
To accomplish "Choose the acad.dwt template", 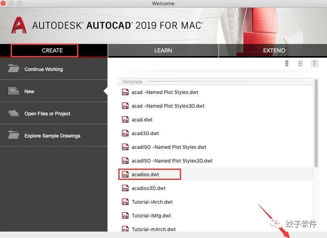I will (x=215, y=119).
